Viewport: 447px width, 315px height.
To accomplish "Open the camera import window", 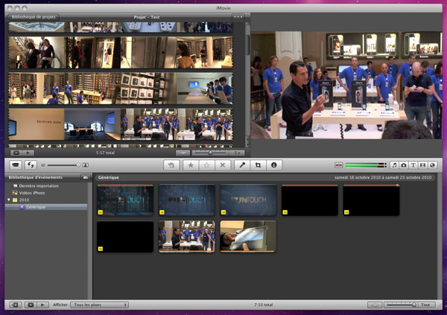I will [x=16, y=165].
